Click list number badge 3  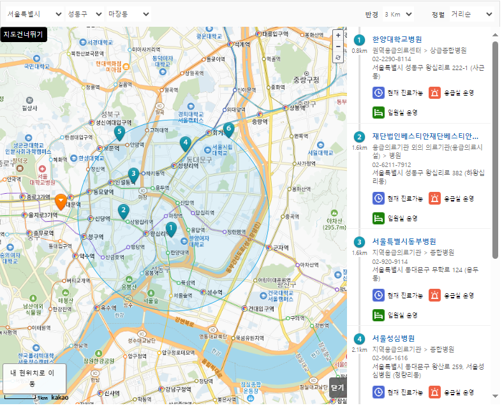359,242
